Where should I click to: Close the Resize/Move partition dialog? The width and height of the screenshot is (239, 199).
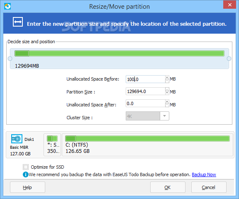(229, 5)
